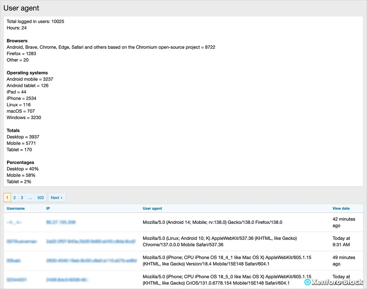367x289 pixels.
Task: Open IPv6 address in Chrome/137.0.0.0 row
Action: [x=91, y=241]
